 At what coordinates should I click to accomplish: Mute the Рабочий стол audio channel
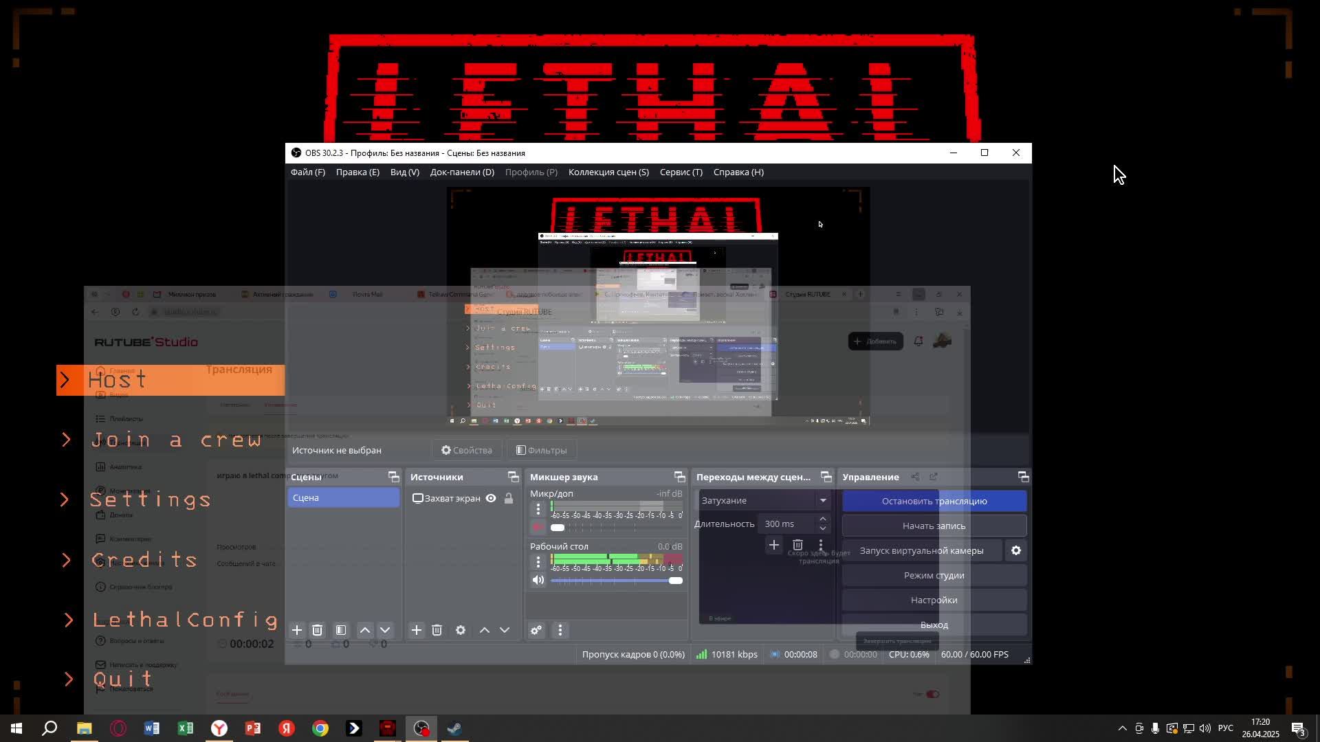(538, 580)
